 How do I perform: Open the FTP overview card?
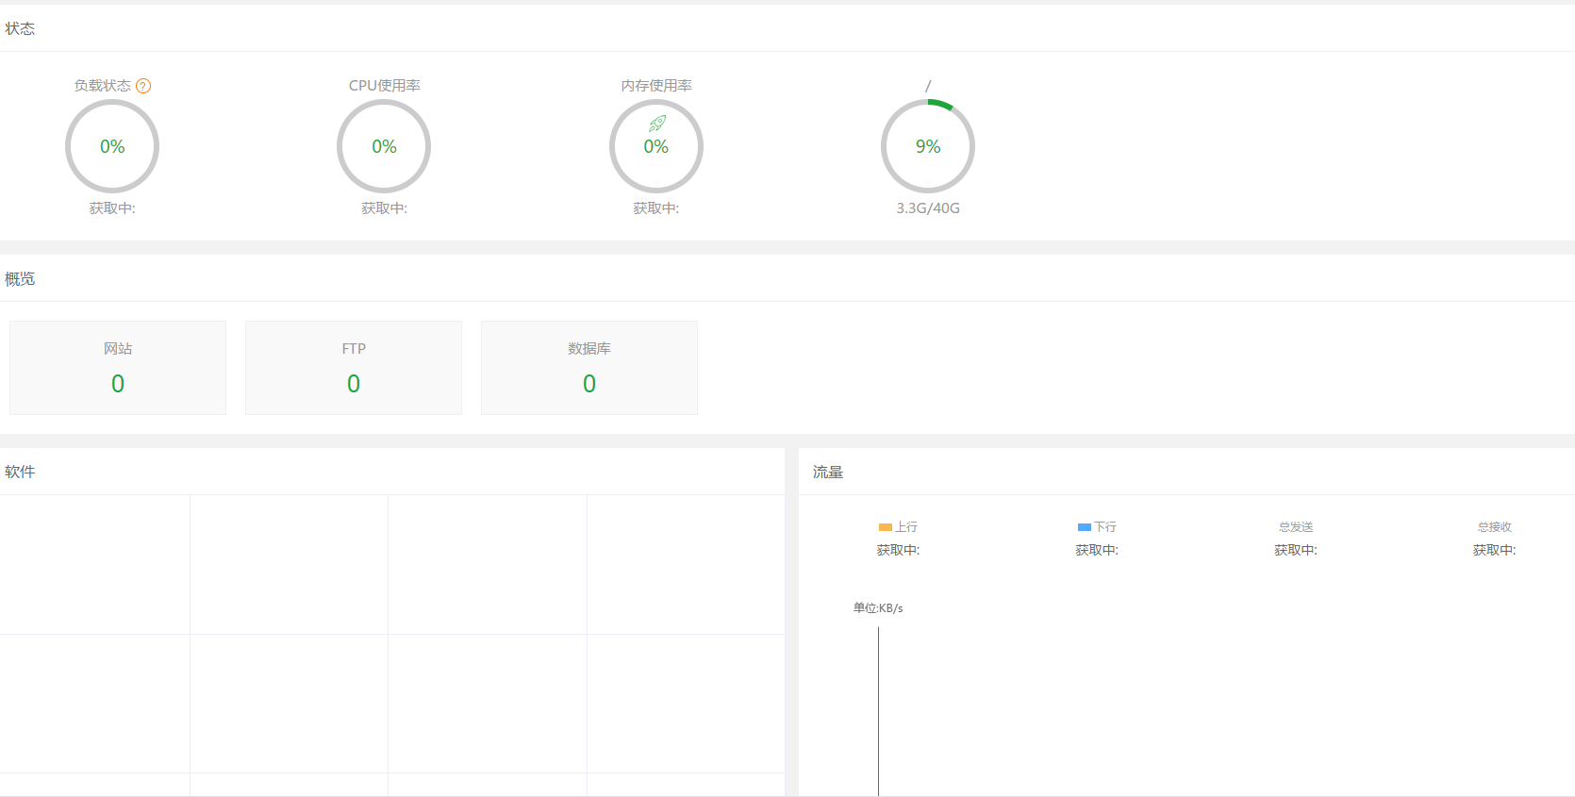354,368
